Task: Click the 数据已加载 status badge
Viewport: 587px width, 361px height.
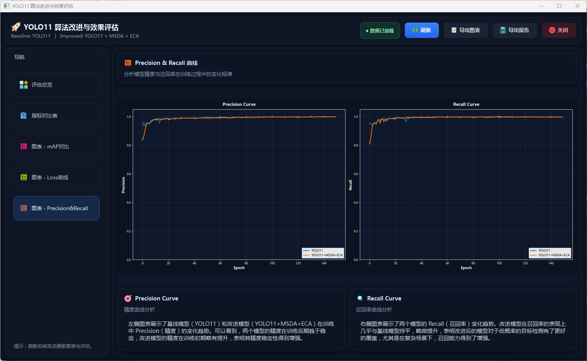Action: tap(380, 30)
